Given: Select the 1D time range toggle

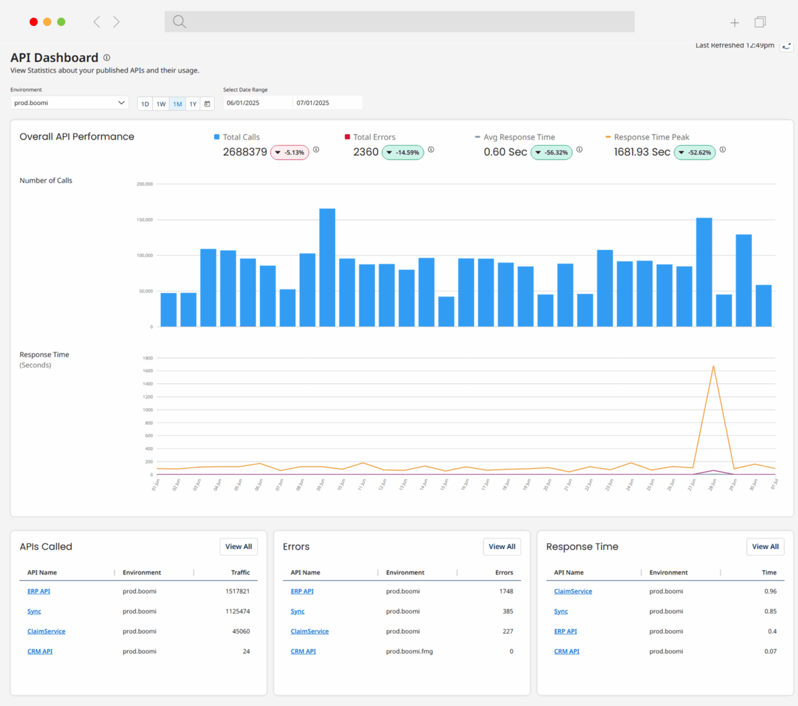Looking at the screenshot, I should coord(145,104).
